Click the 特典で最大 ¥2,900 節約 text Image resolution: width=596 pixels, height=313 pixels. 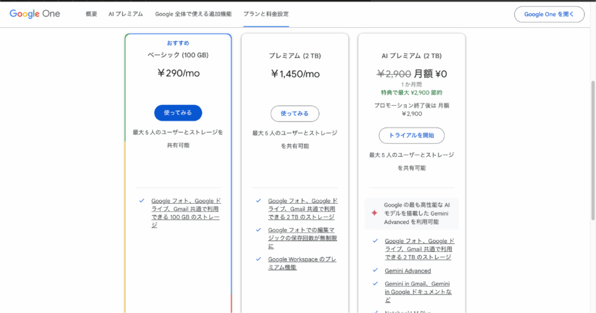pos(411,93)
